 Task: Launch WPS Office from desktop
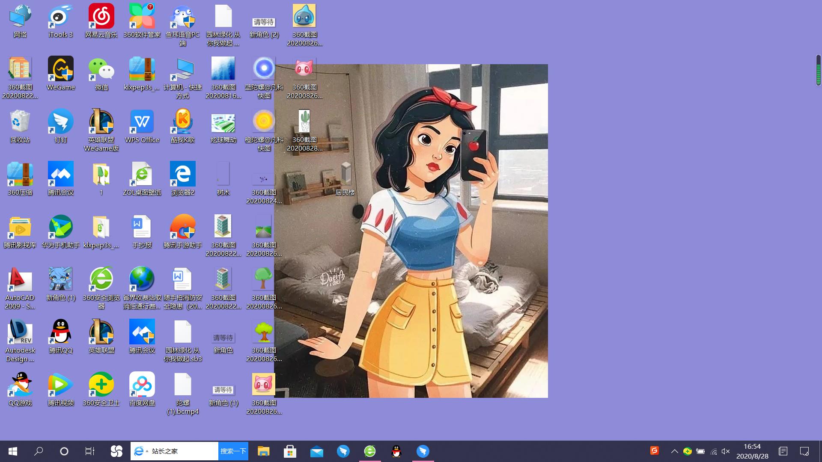[142, 127]
